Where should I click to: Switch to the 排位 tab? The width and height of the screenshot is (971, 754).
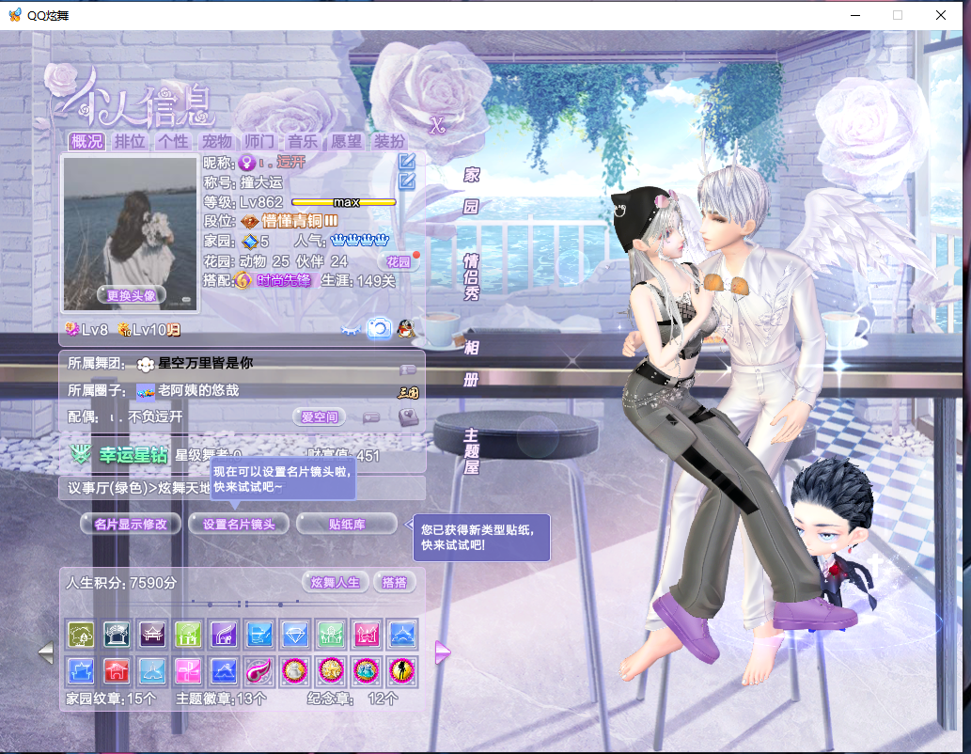coord(130,141)
